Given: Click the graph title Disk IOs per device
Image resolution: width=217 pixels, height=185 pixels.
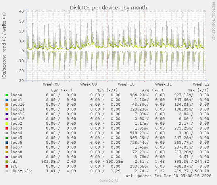Looking at the screenshot, I should (x=108, y=8).
